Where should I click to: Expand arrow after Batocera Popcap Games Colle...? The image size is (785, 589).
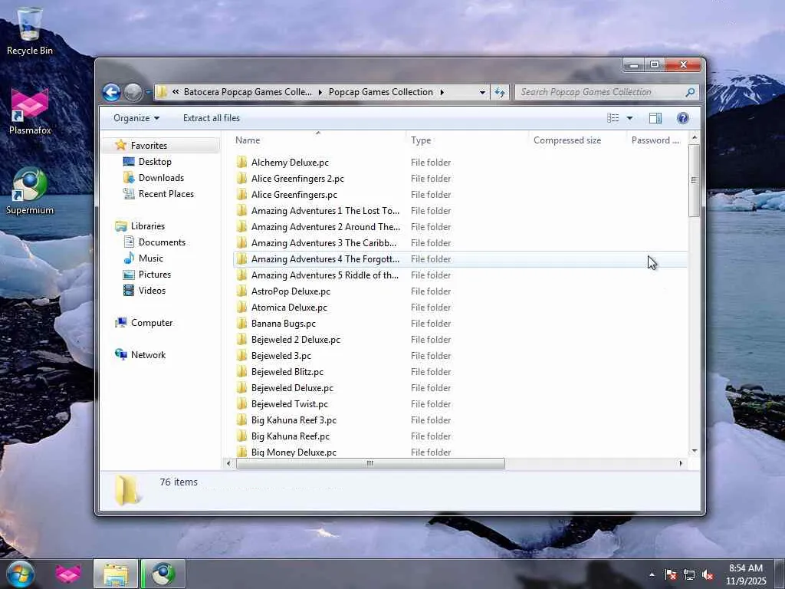click(x=320, y=92)
